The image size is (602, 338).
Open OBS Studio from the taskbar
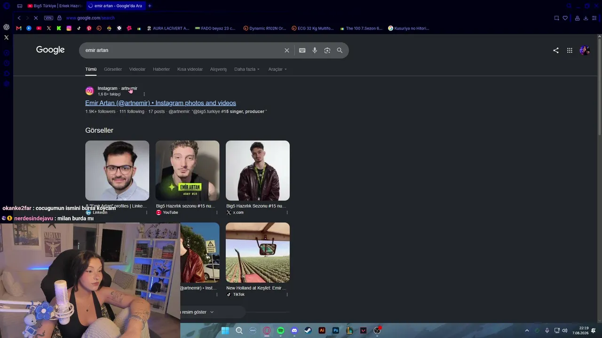(377, 330)
